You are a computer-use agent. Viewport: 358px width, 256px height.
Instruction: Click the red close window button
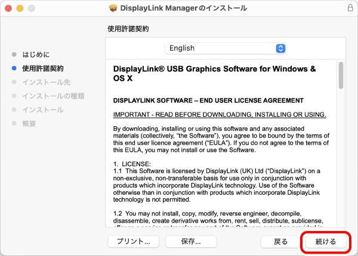8,8
